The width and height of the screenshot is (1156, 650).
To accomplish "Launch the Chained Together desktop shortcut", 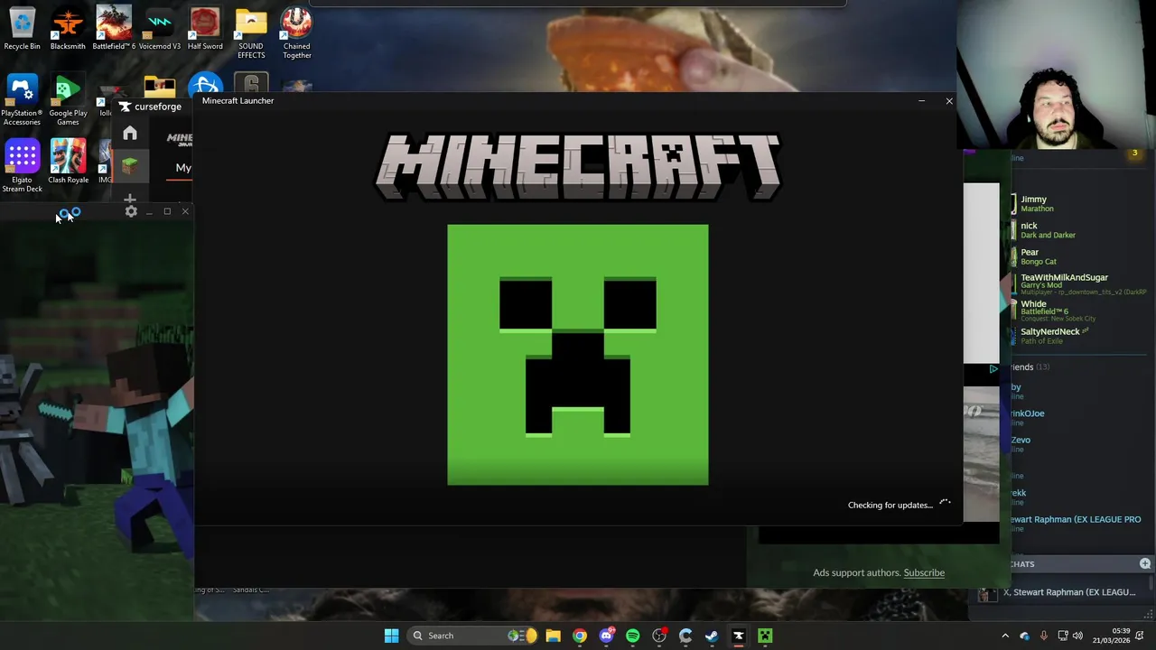I will point(296,33).
